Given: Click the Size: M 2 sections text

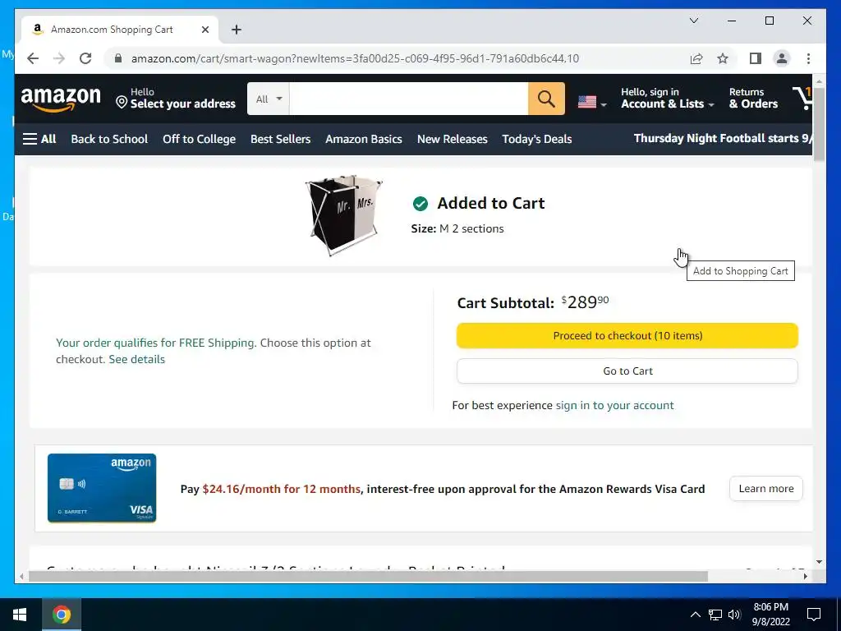Looking at the screenshot, I should (x=457, y=228).
